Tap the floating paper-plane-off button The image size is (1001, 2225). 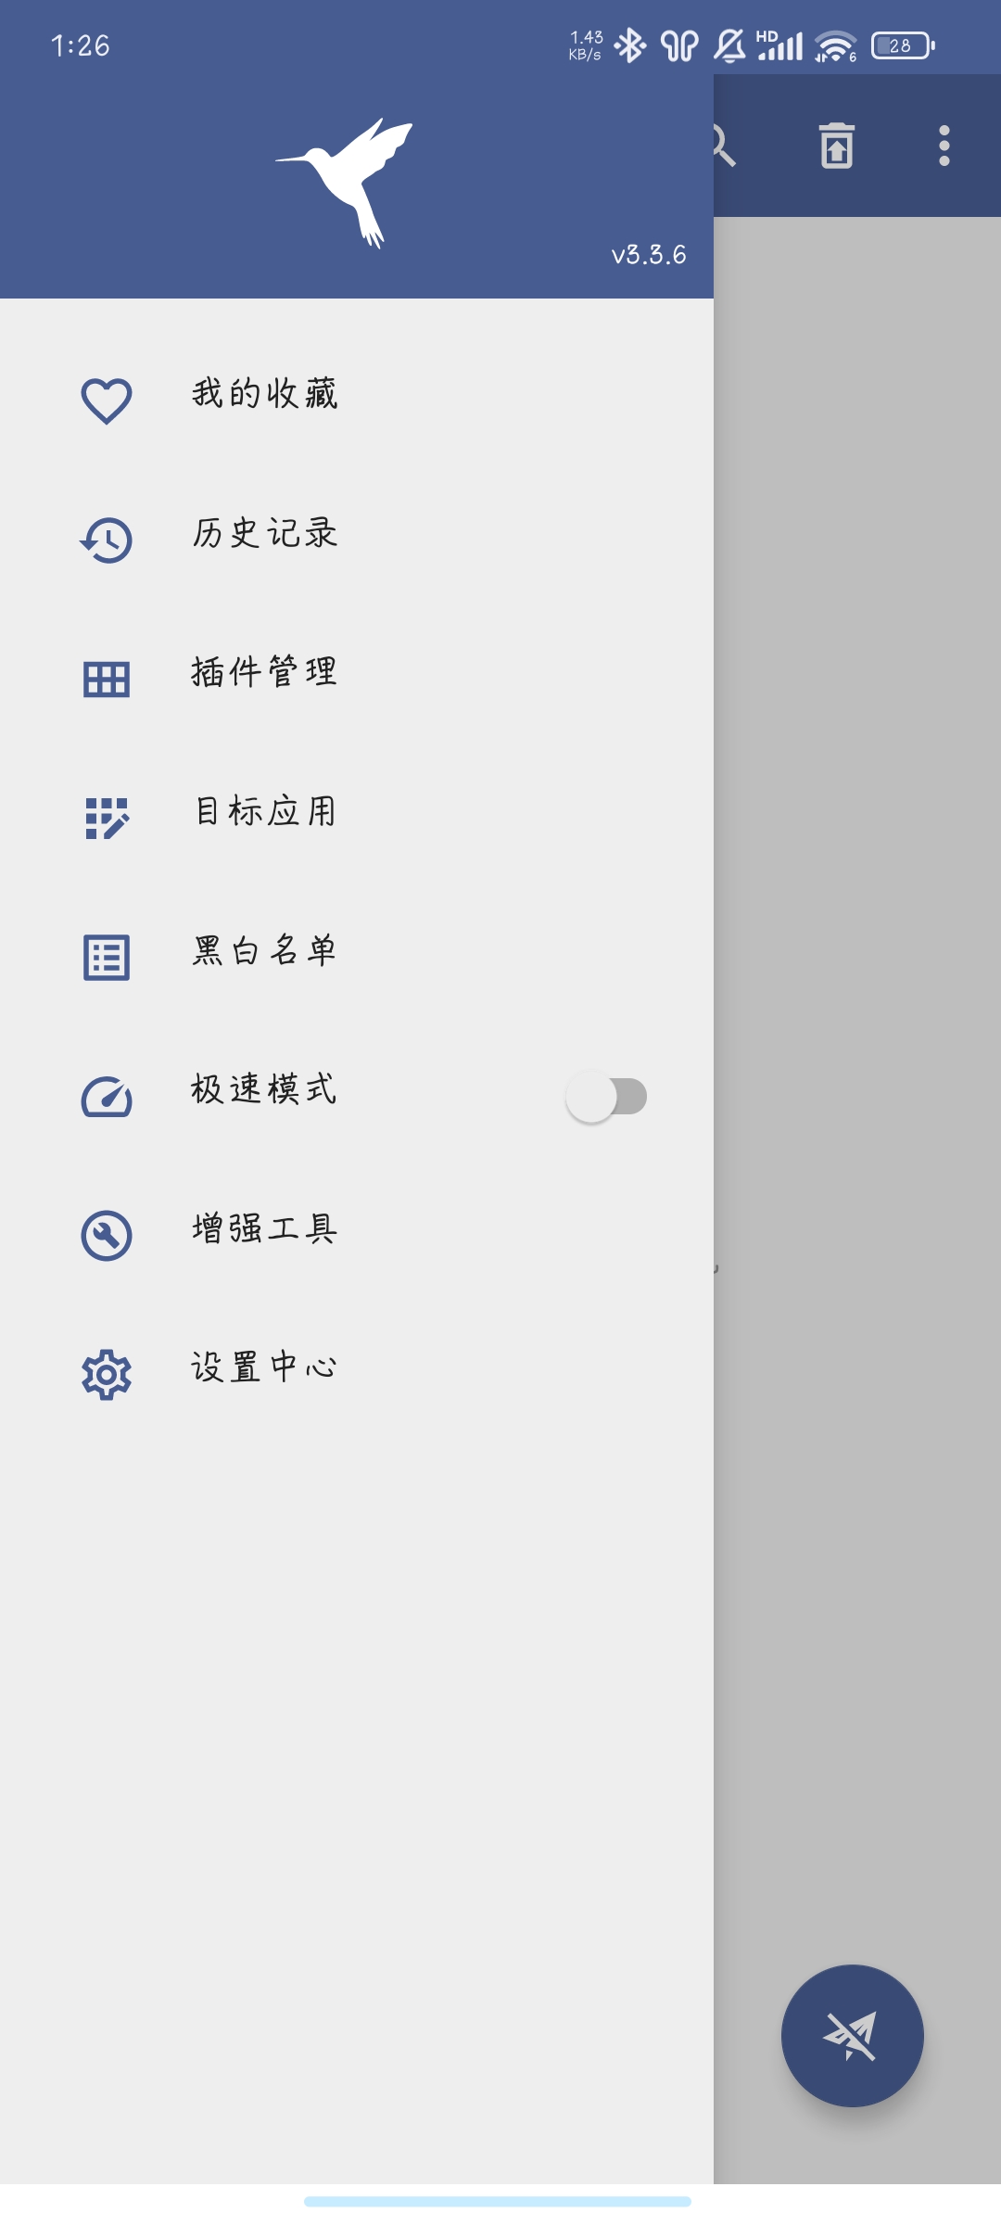tap(853, 2036)
